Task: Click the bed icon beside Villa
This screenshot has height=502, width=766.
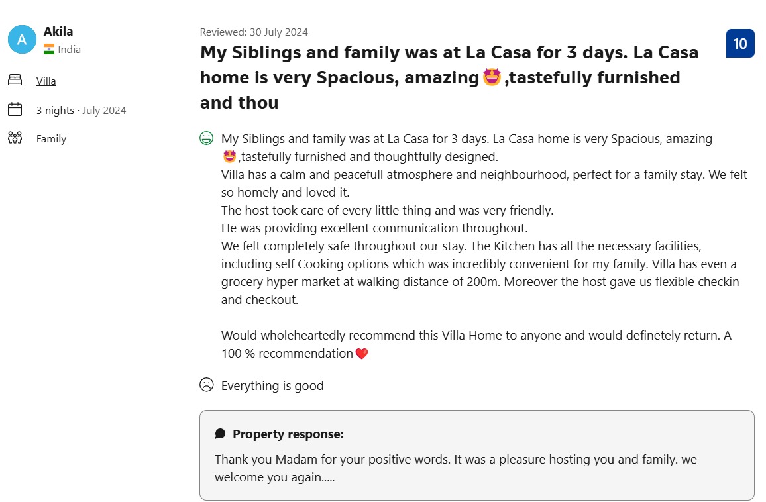Action: pyautogui.click(x=15, y=80)
